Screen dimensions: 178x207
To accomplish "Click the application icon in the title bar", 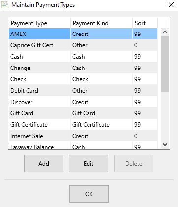I will [5, 5].
